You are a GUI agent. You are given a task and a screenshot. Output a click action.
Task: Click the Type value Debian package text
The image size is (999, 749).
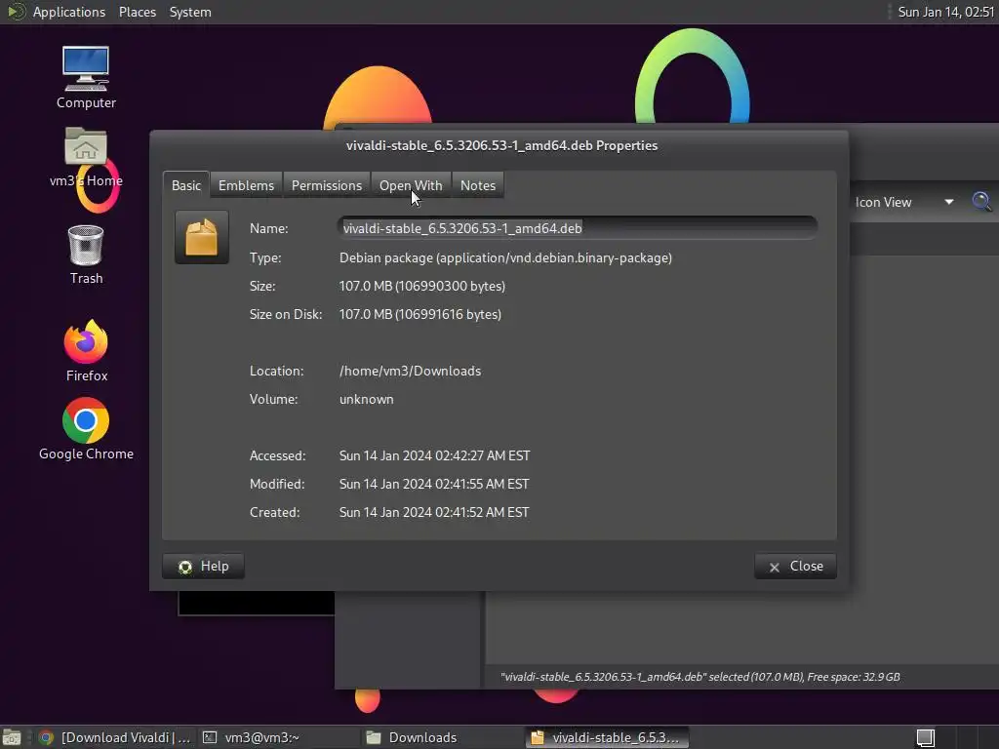(x=505, y=257)
